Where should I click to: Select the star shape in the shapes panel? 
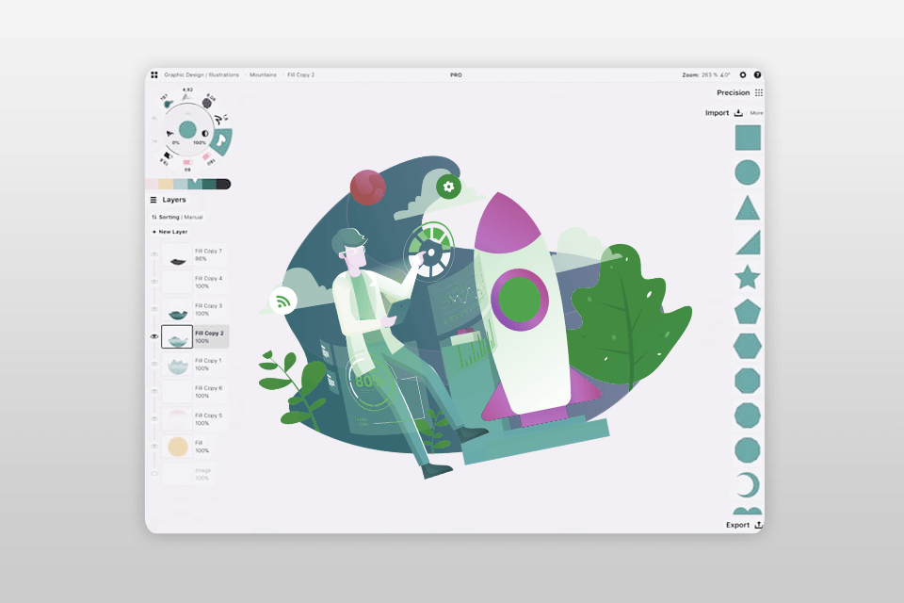[747, 277]
